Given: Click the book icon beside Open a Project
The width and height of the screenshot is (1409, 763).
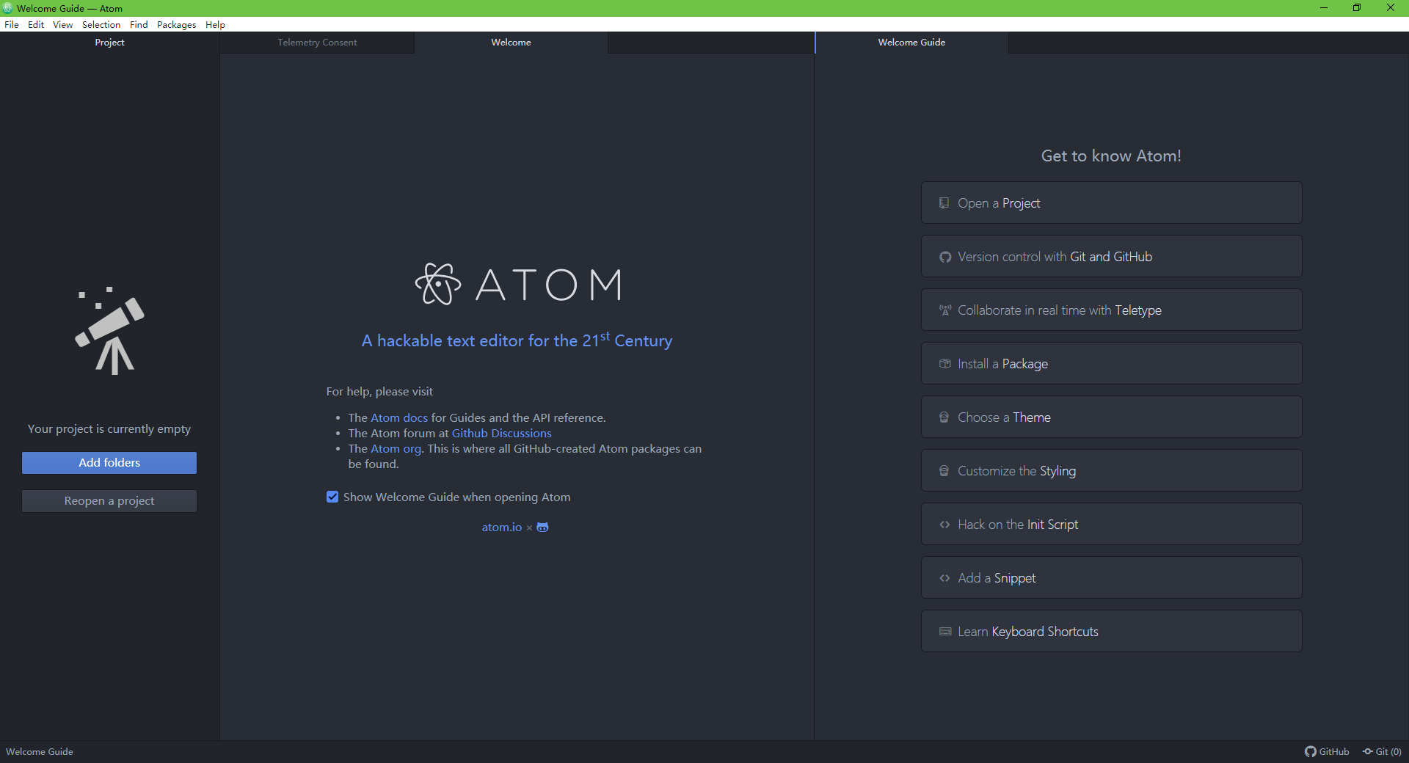Looking at the screenshot, I should 944,203.
